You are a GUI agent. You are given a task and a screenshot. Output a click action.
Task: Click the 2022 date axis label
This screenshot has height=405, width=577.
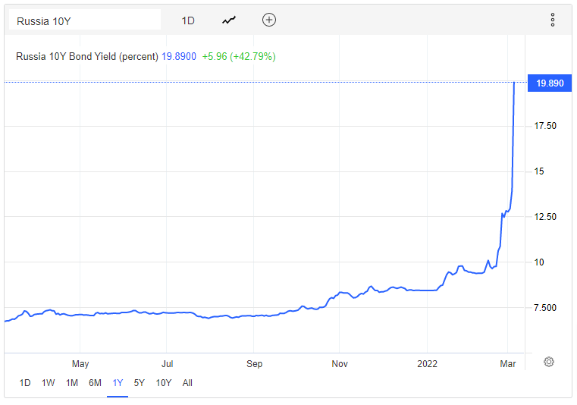(x=428, y=364)
